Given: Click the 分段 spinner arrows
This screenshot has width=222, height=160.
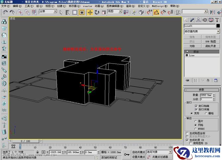Looking at the screenshot, I should [x=214, y=99].
